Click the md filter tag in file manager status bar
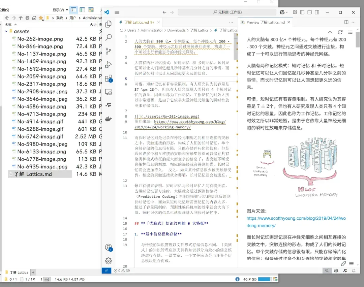The width and height of the screenshot is (364, 287). click(x=47, y=279)
